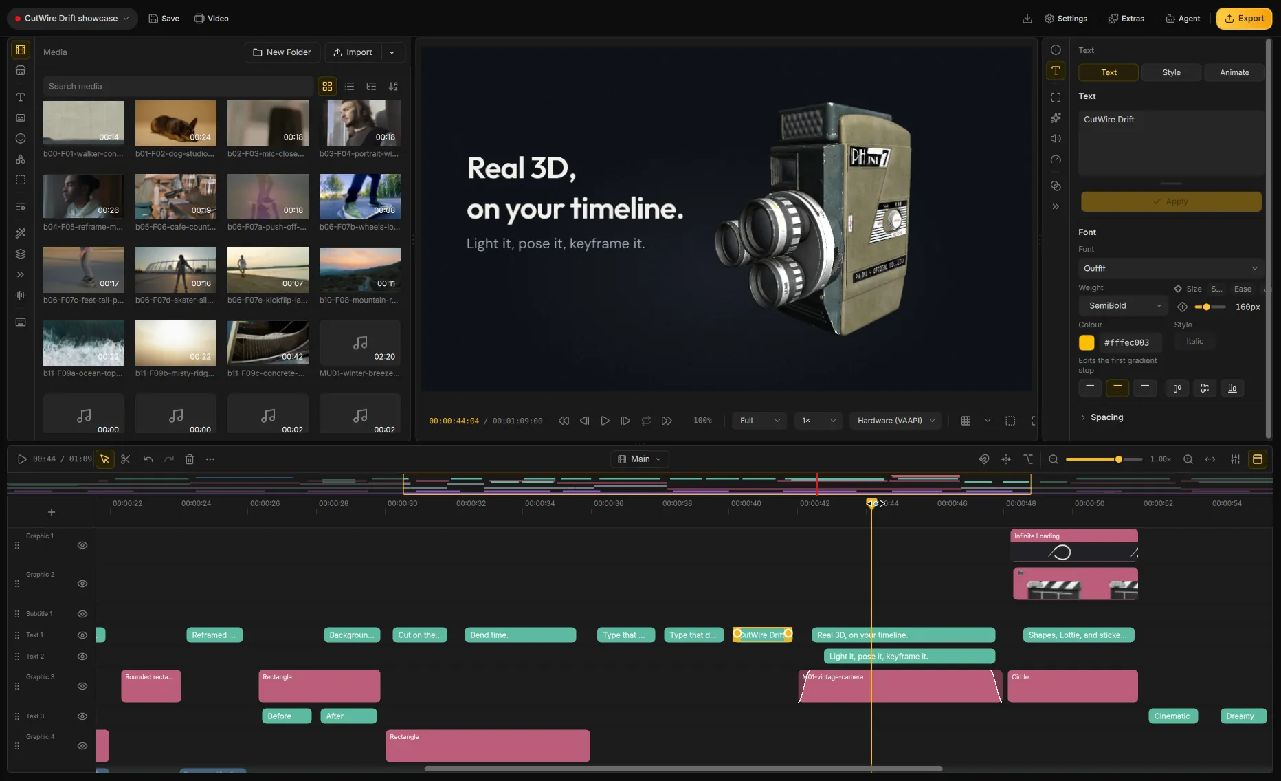Screen dimensions: 1281x781
Task: Open the Text tool in left sidebar
Action: 21,98
